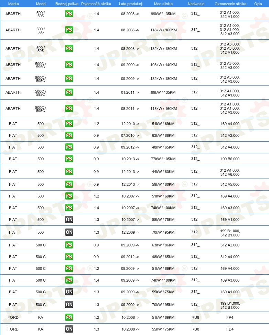Click ABARTH brand cell in 103kW/140KM row
This screenshot has width=269, height=335.
13,65
